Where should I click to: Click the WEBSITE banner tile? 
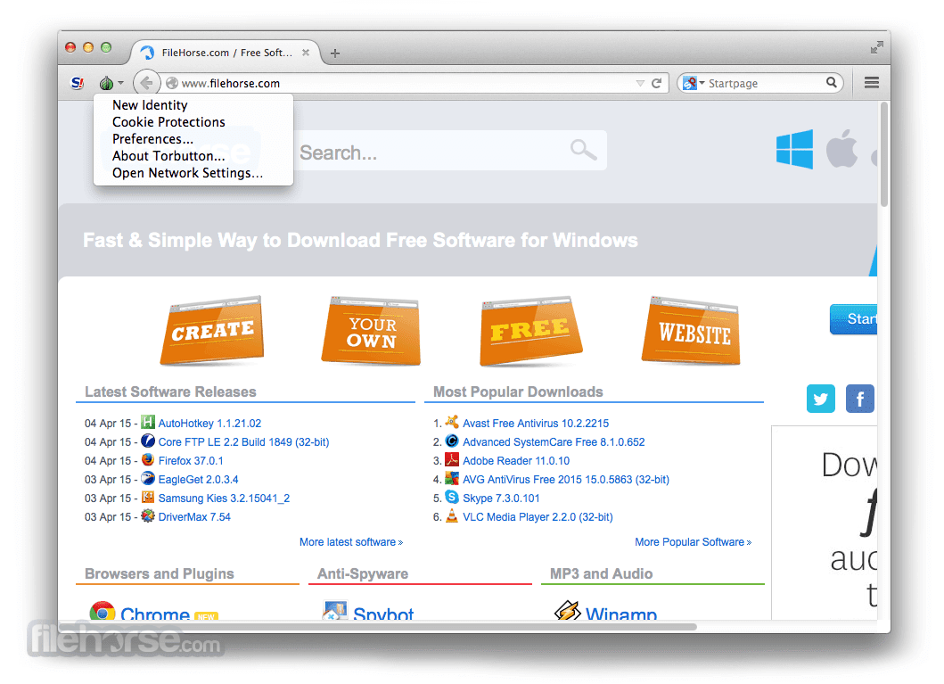tap(691, 331)
